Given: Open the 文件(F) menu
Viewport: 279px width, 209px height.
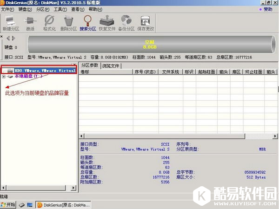Looking at the screenshot, I should [8, 9].
